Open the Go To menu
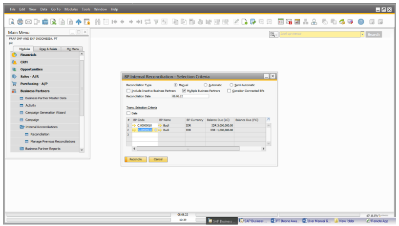The width and height of the screenshot is (399, 226). [56, 9]
